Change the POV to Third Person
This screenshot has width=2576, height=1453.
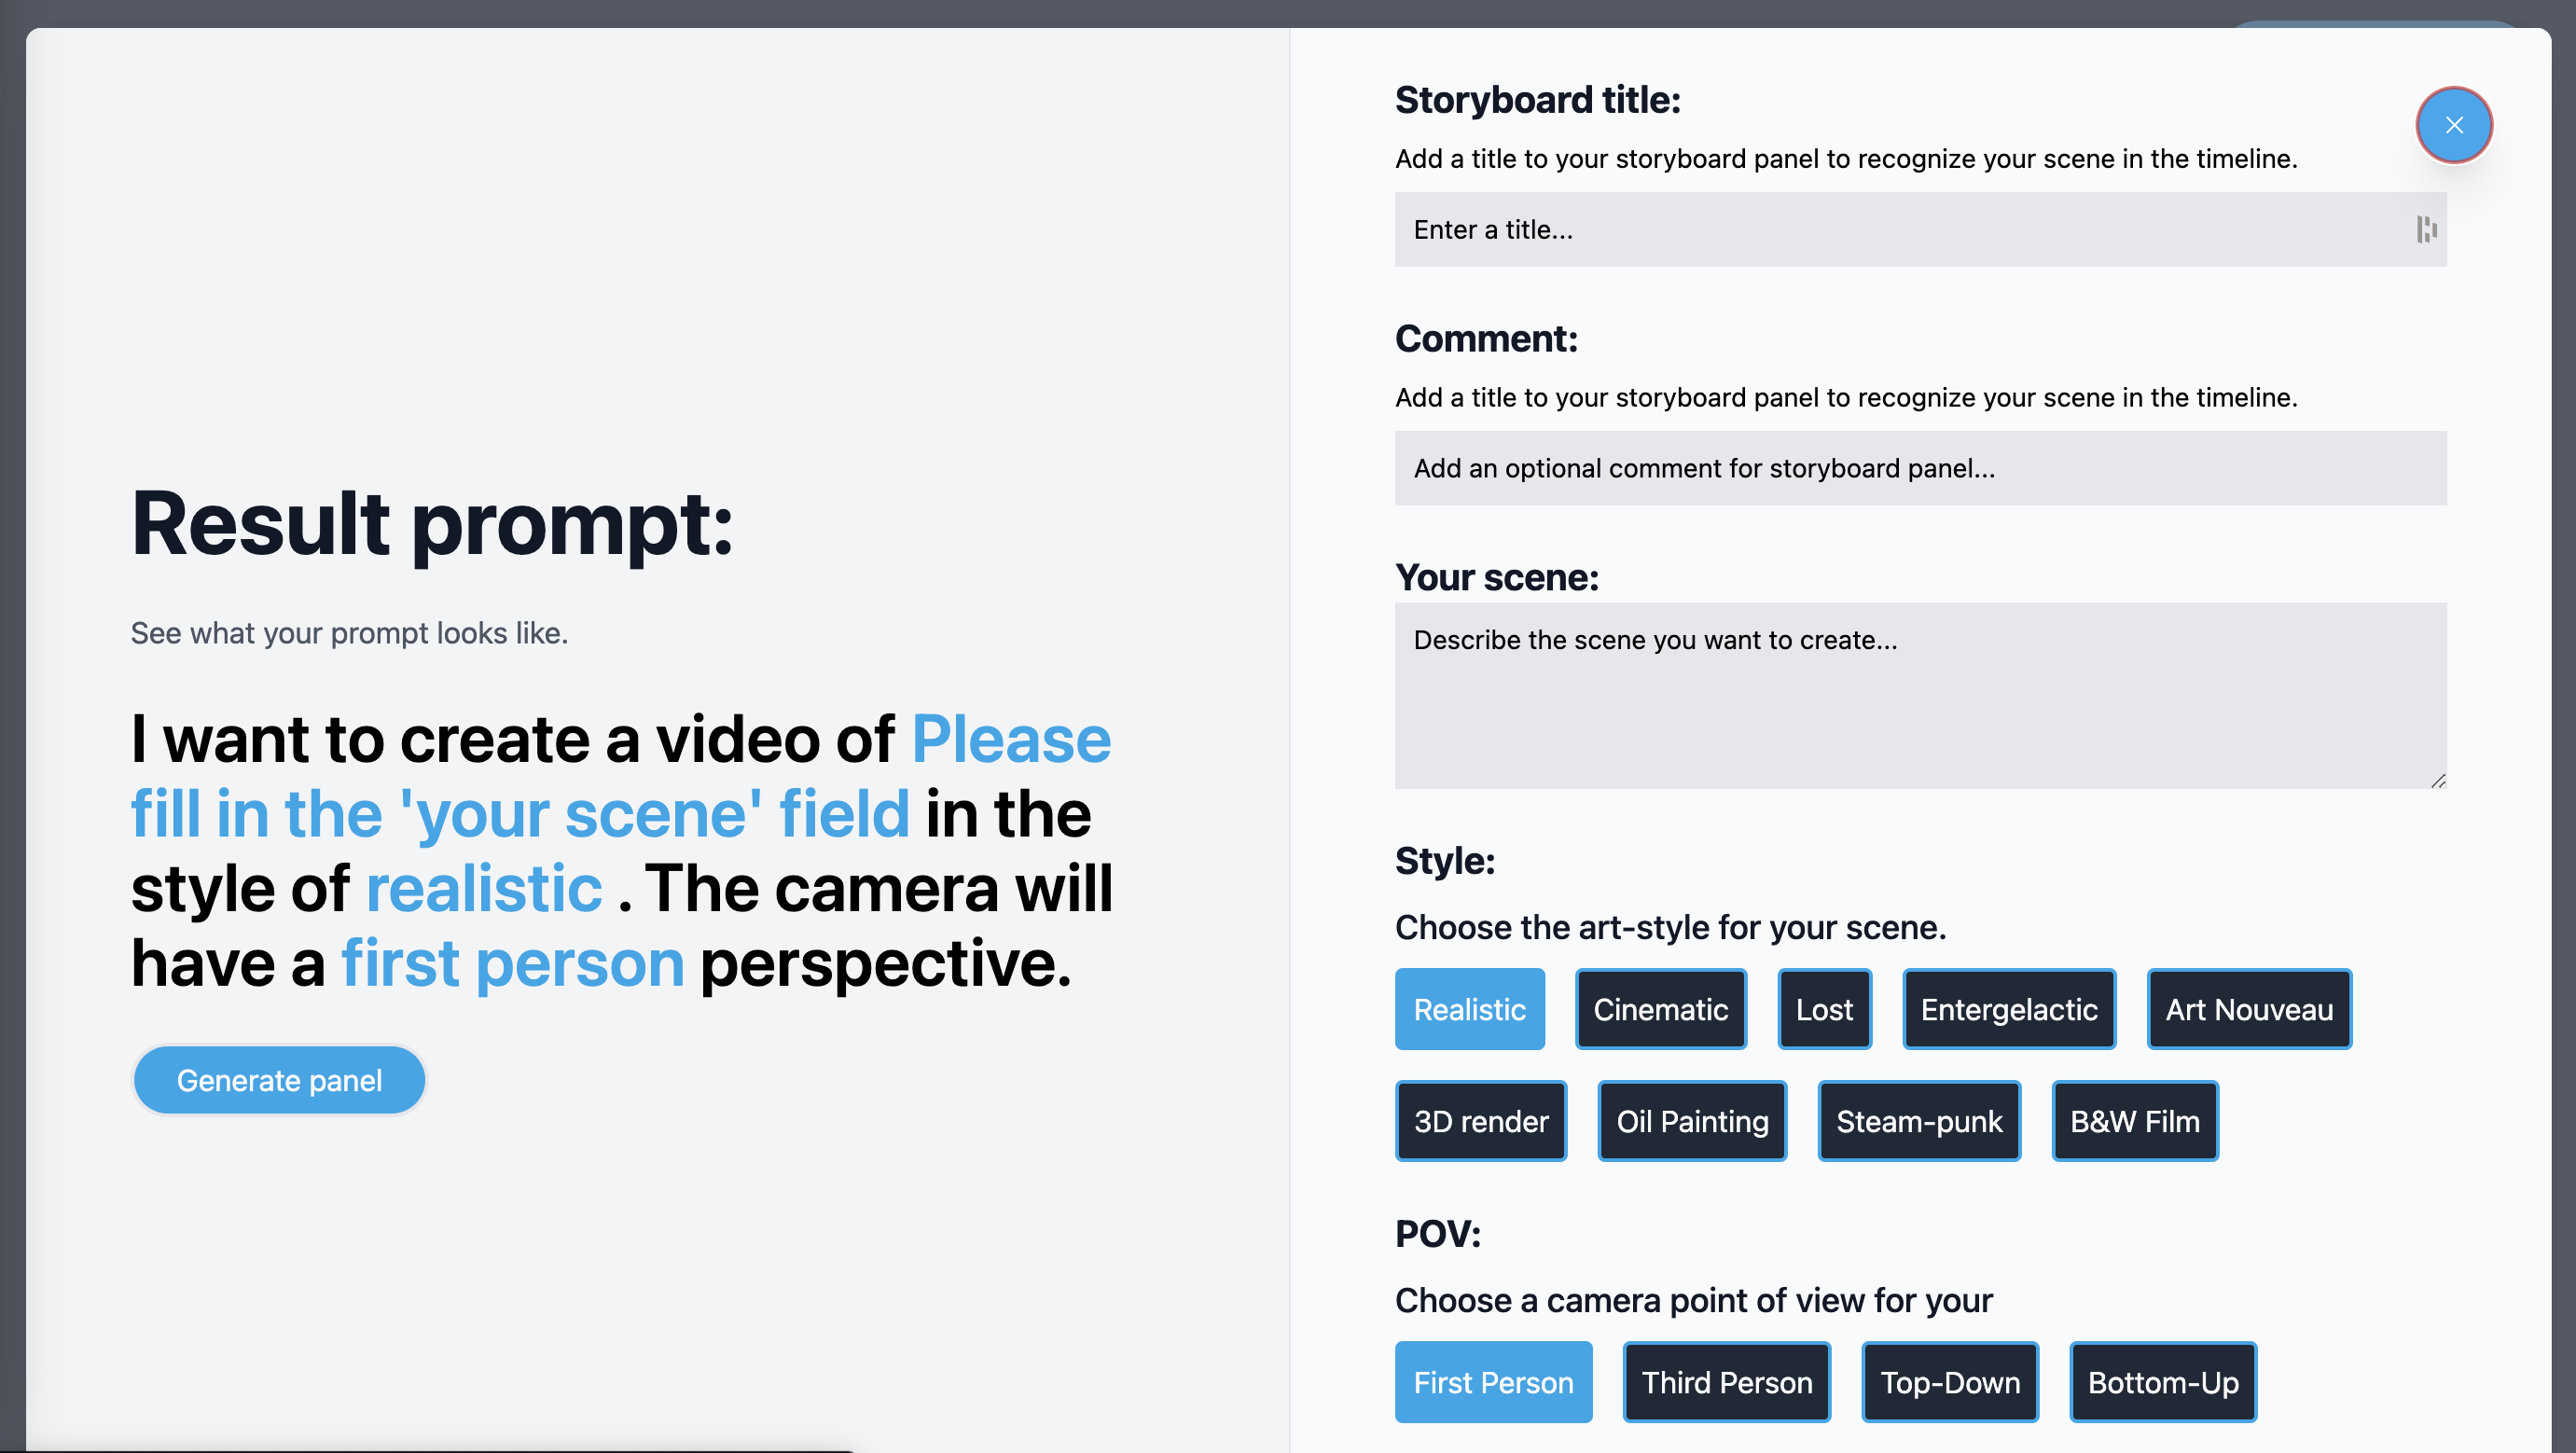click(x=1726, y=1382)
